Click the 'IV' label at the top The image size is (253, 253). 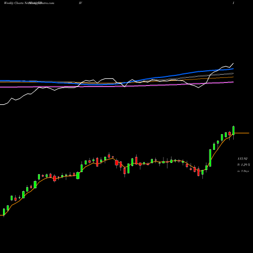pos(80,3)
